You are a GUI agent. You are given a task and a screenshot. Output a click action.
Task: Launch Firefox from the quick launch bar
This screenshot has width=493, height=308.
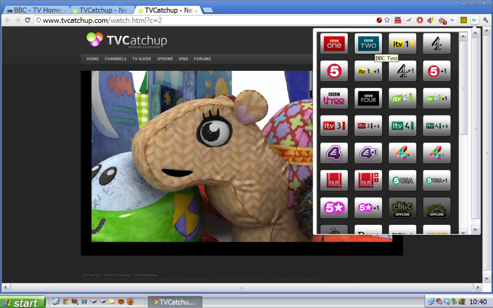point(131,301)
